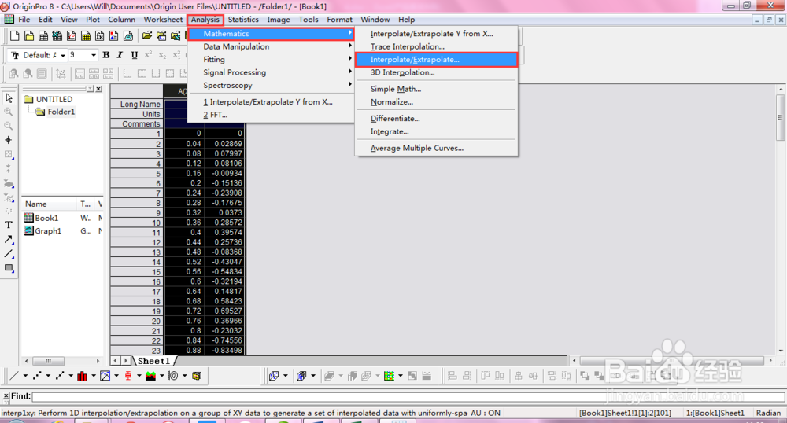Select Graph1 in project list
The width and height of the screenshot is (787, 423).
pos(43,231)
